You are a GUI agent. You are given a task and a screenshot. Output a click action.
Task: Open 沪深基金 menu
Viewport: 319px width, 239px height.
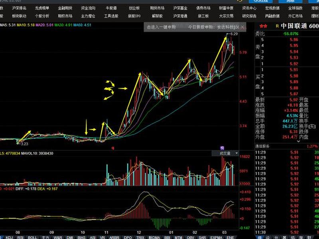[180, 8]
